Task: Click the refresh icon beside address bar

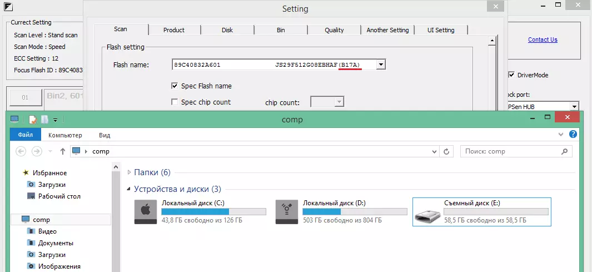Action: pos(447,151)
